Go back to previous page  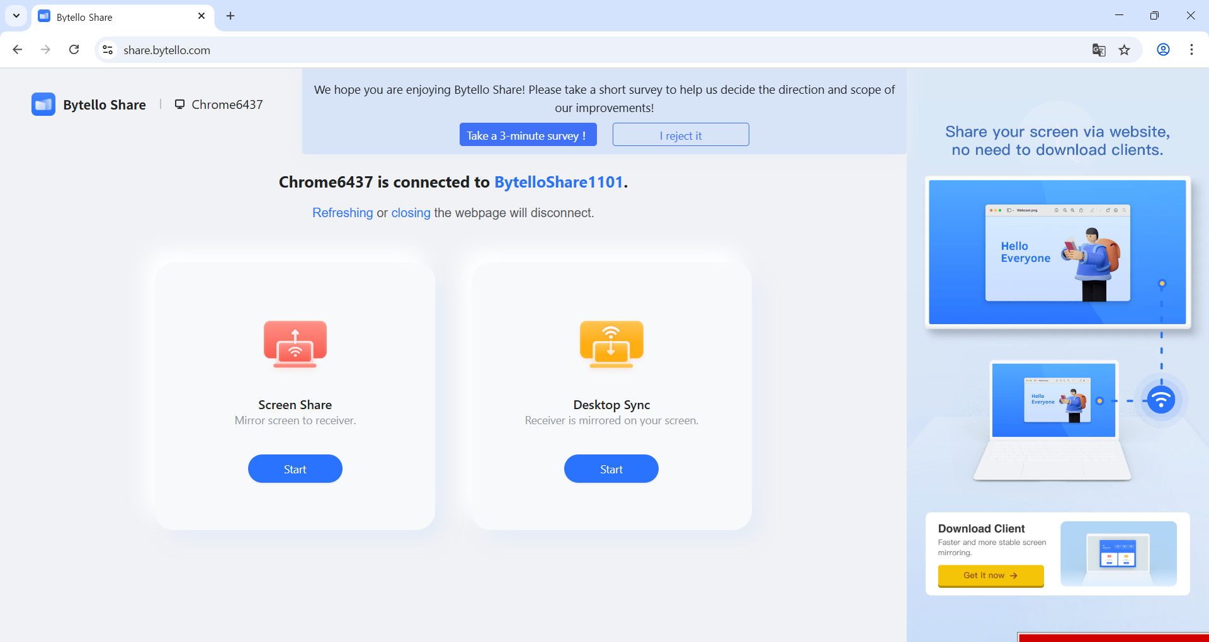[x=18, y=50]
